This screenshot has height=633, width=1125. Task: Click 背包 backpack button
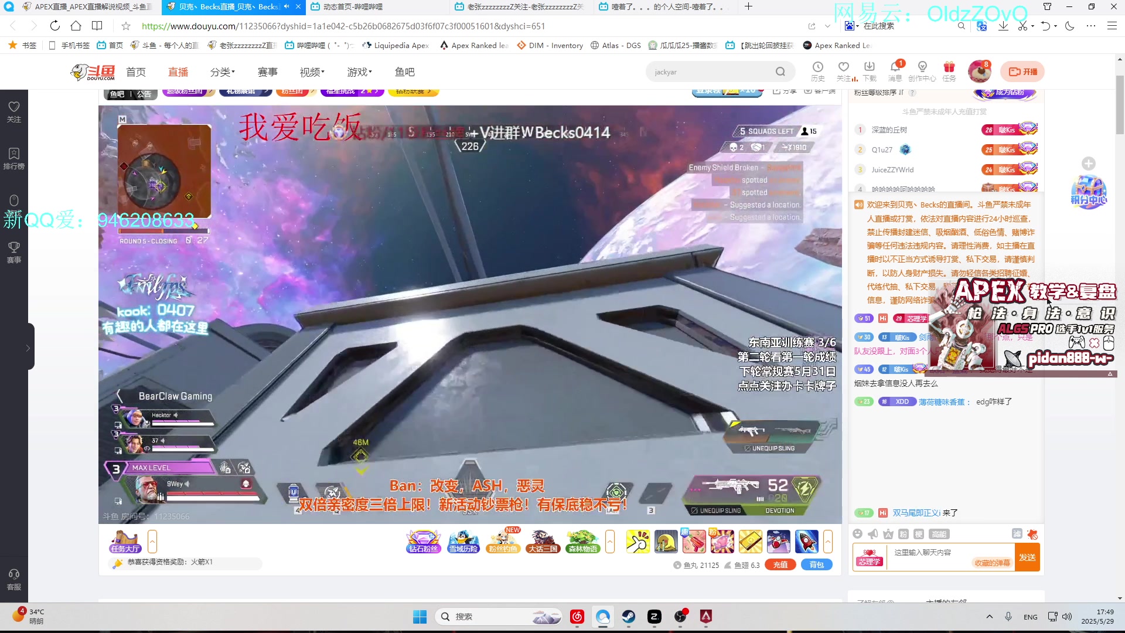pos(817,565)
